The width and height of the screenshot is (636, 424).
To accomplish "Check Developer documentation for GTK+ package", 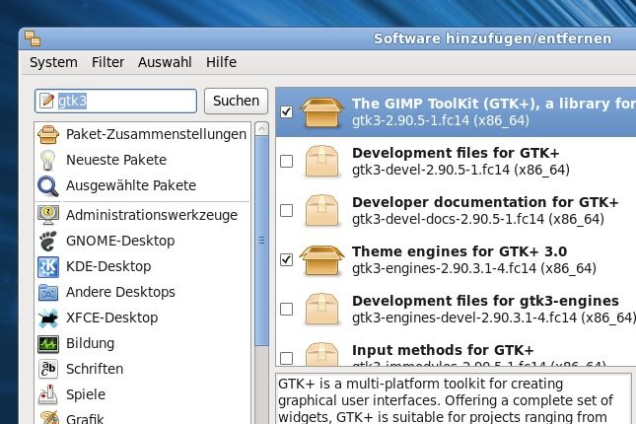I will tap(286, 211).
